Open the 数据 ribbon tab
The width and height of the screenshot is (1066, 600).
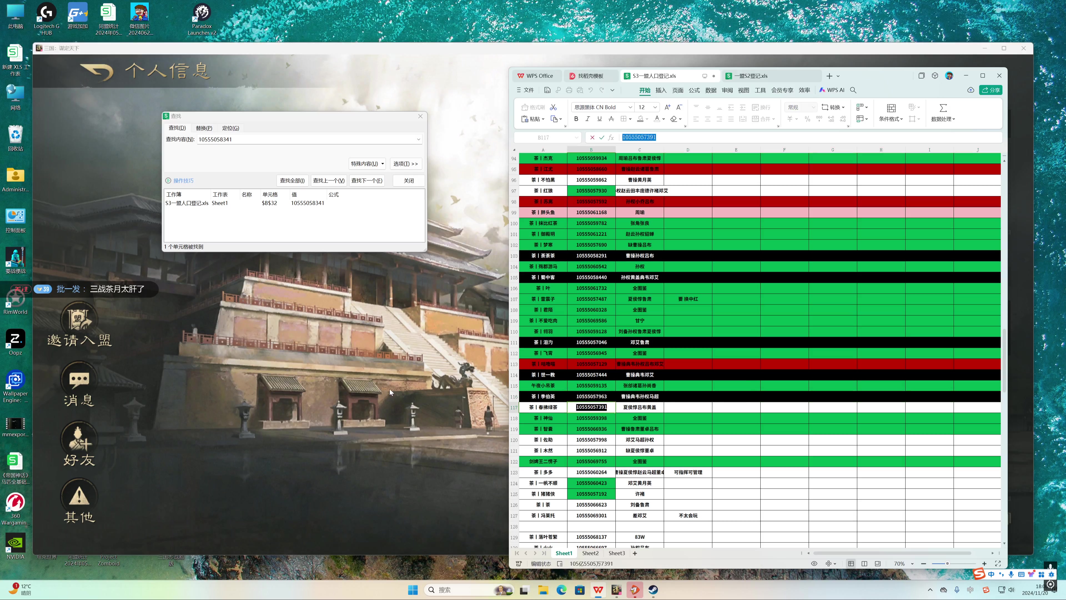711,90
